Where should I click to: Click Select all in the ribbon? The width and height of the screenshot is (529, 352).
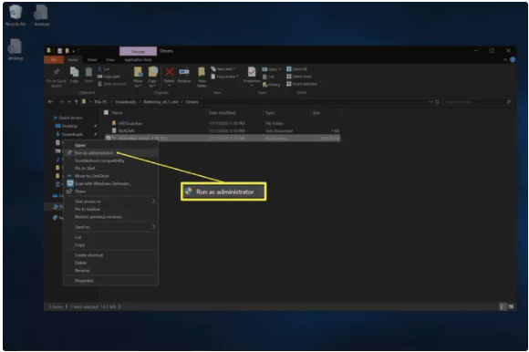pyautogui.click(x=296, y=69)
